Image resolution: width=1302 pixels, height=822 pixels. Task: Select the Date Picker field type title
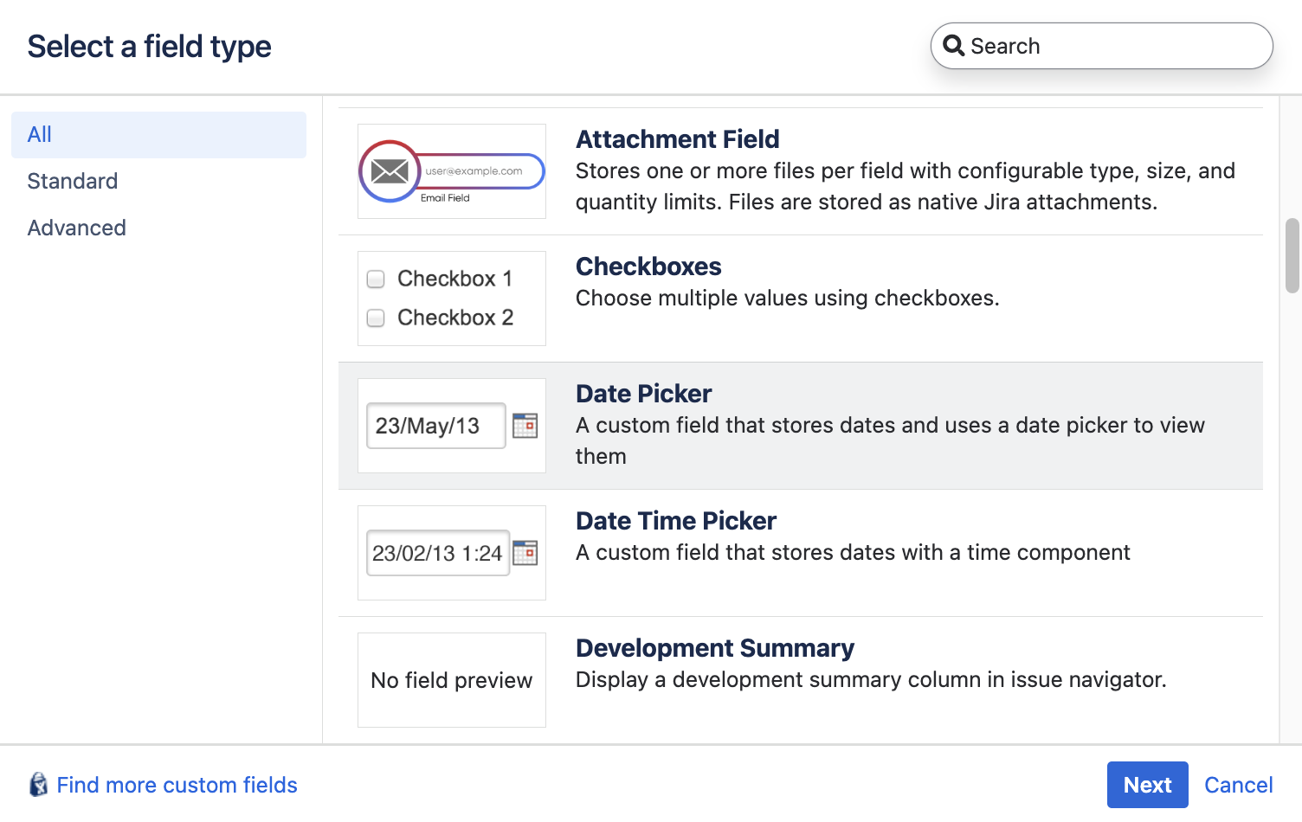[644, 394]
